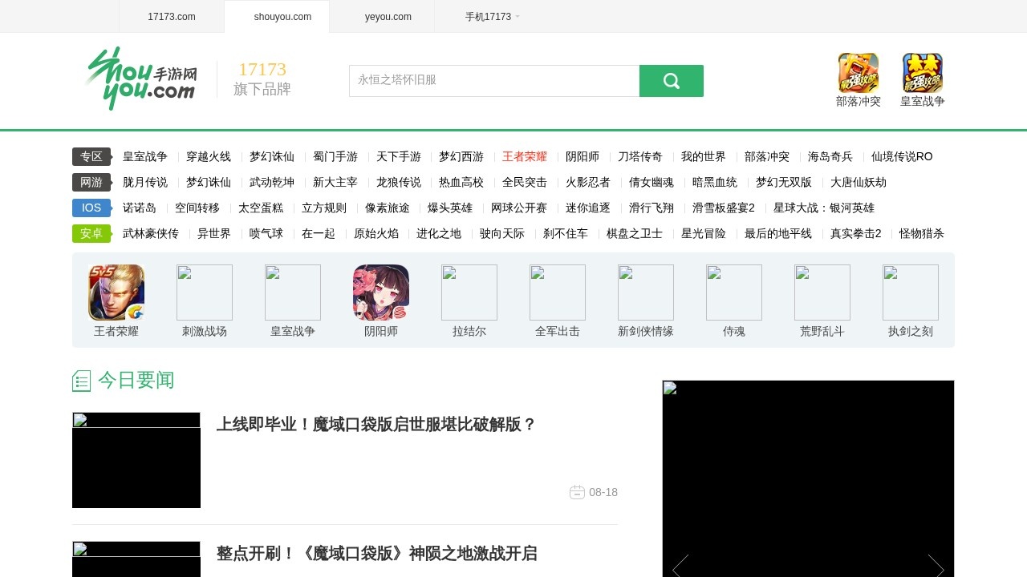Open the 诺诺岛 link

pos(140,208)
